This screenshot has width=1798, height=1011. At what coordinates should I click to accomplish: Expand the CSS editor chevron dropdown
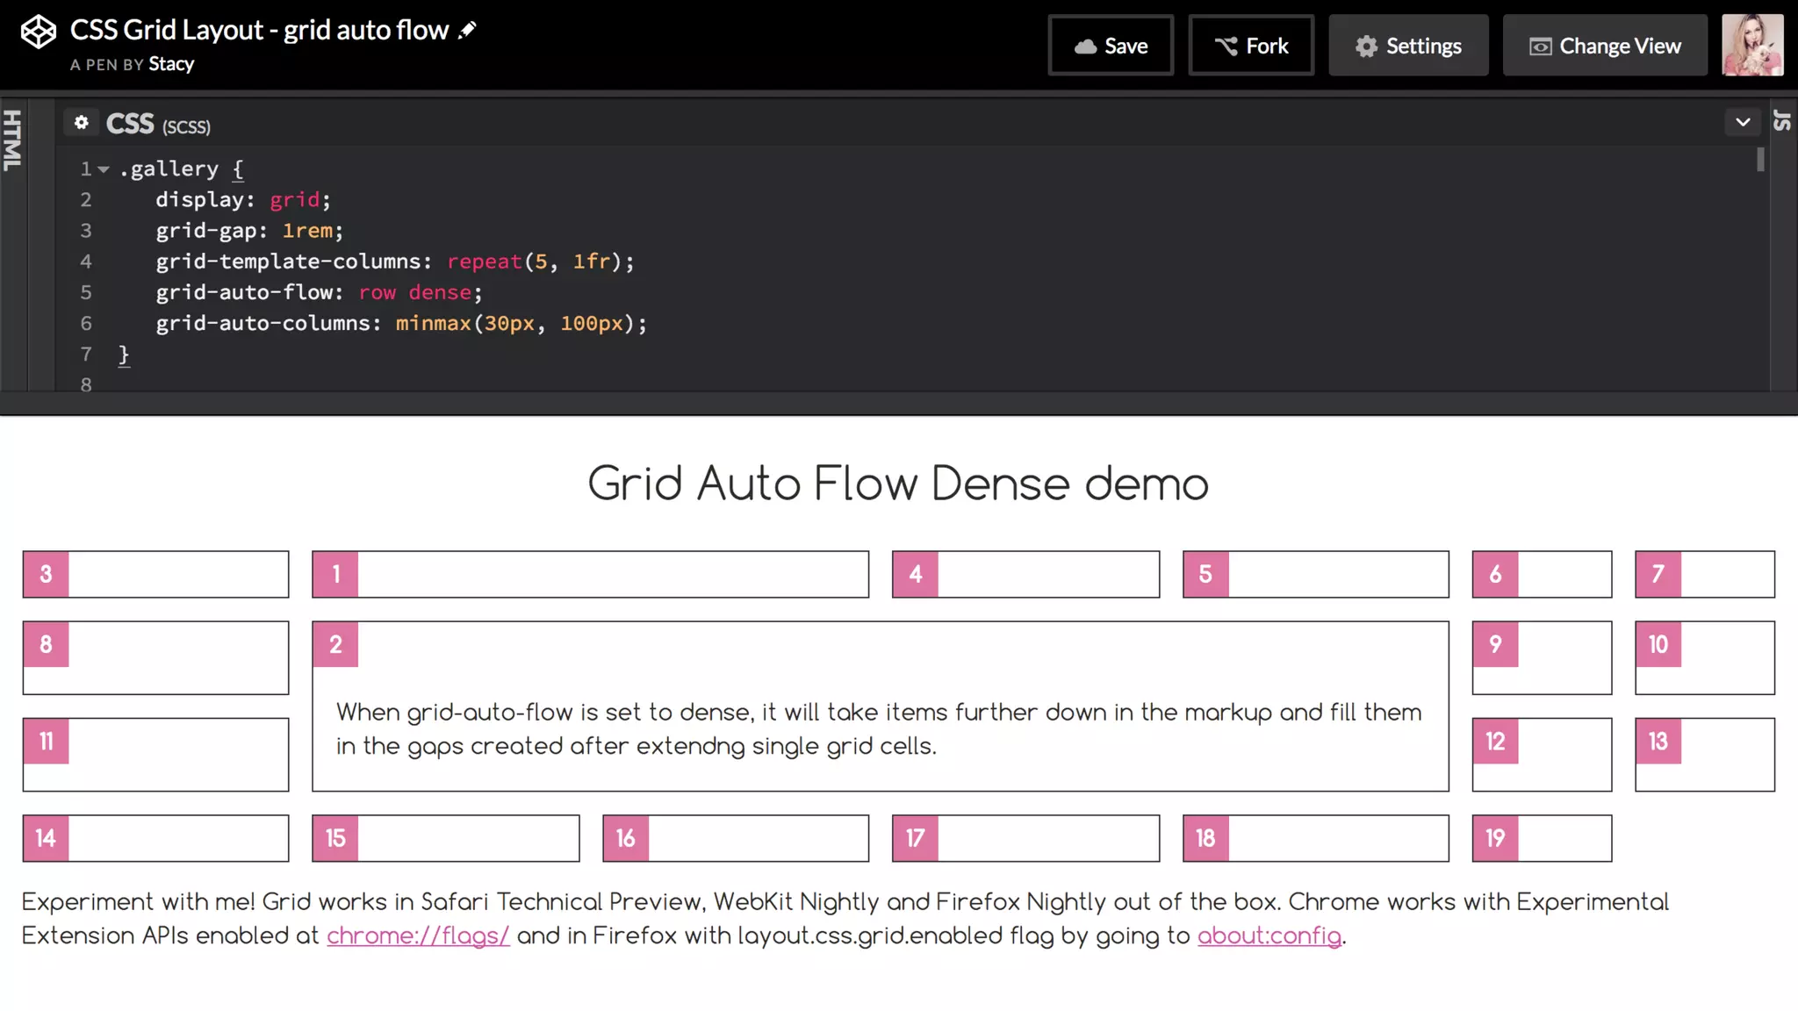click(x=1743, y=123)
